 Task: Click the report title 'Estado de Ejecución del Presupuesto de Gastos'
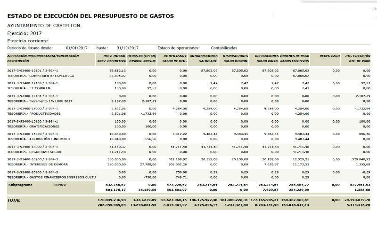tap(90, 16)
